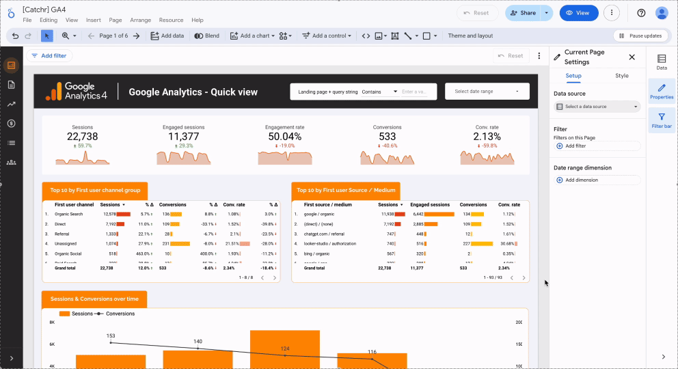Select the shape rectangle tool
This screenshot has height=369, width=678.
point(426,36)
